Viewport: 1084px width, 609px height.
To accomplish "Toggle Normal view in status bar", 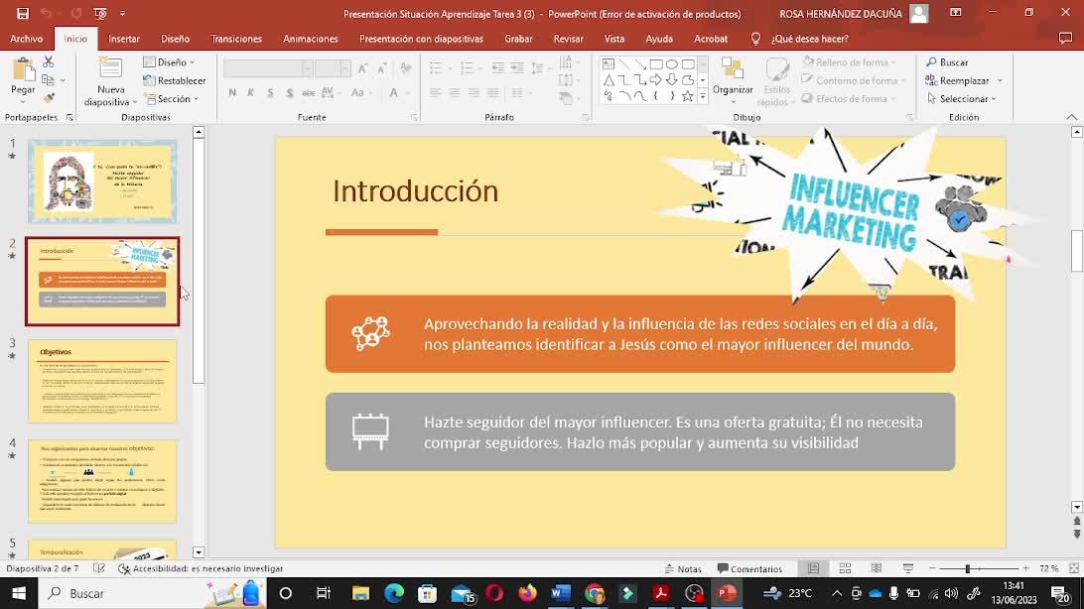I will click(813, 568).
